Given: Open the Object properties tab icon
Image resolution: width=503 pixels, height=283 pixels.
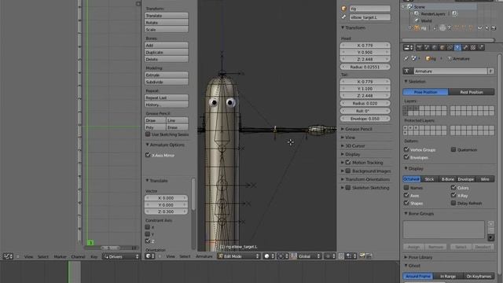Looking at the screenshot, I should tap(442, 48).
